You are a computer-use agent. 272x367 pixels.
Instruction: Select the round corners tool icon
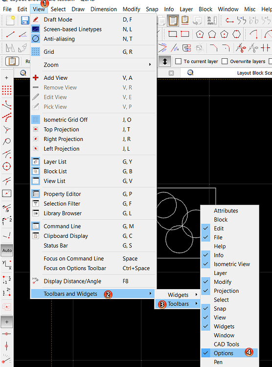tap(226, 48)
